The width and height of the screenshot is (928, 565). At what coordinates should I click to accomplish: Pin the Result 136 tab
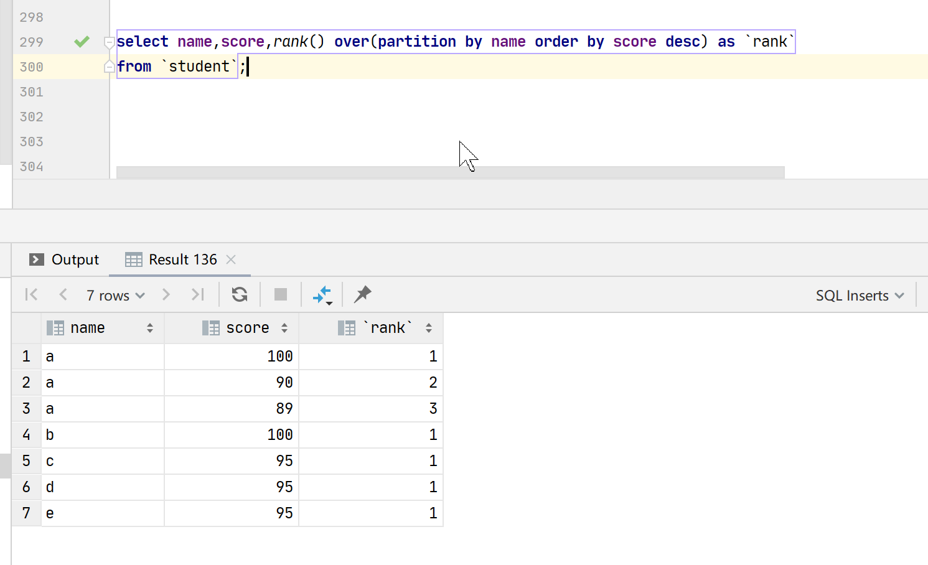(x=362, y=294)
